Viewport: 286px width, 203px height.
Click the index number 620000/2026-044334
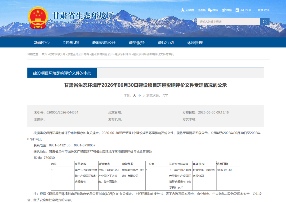pos(62,112)
